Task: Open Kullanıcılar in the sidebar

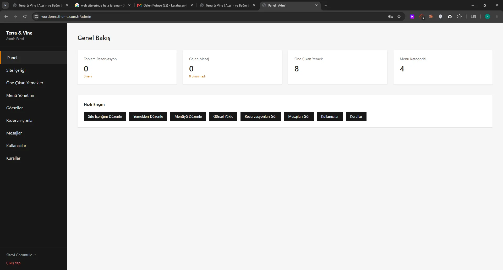Action: 34,145
